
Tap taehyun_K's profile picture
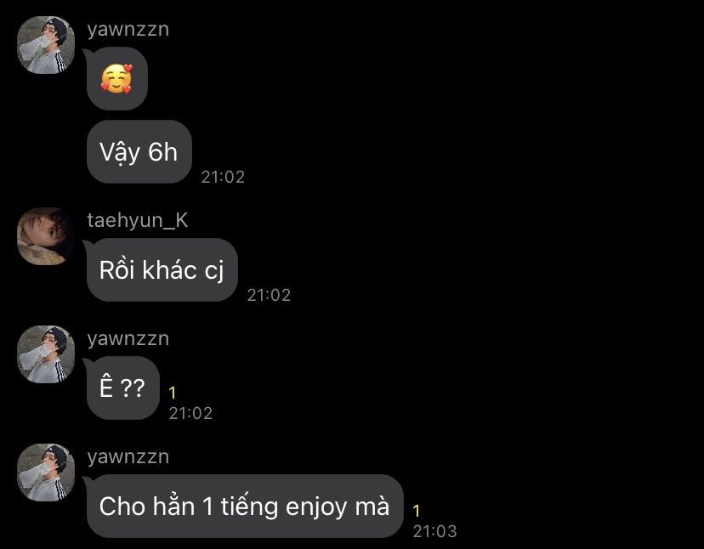point(46,236)
